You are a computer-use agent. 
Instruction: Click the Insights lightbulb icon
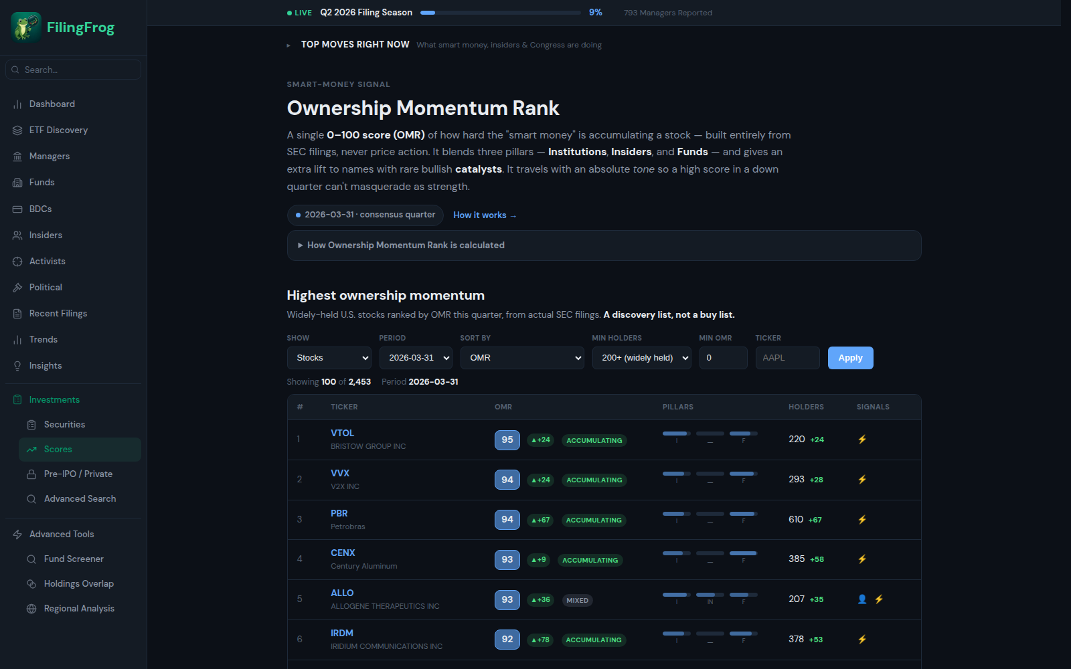(17, 366)
